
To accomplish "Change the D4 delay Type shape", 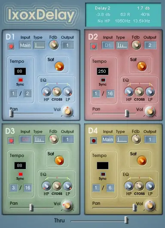I will [x=122, y=139].
